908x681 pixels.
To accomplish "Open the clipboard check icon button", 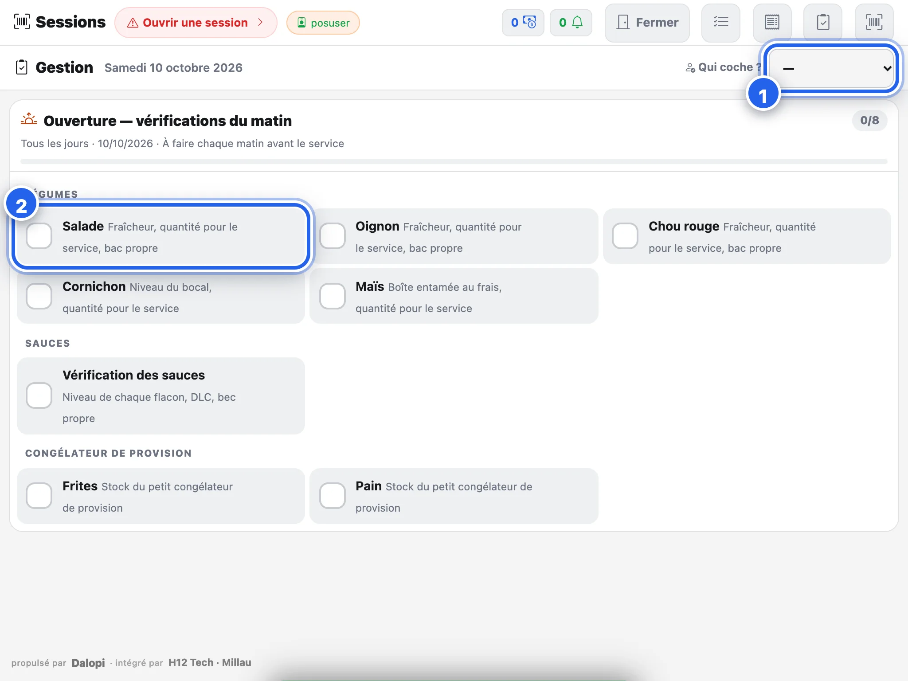I will click(x=823, y=23).
